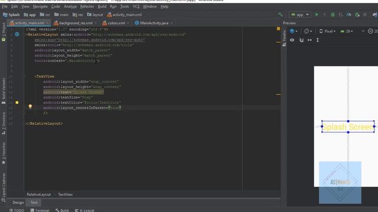Open the orientation dropdown in Preview

[308, 31]
